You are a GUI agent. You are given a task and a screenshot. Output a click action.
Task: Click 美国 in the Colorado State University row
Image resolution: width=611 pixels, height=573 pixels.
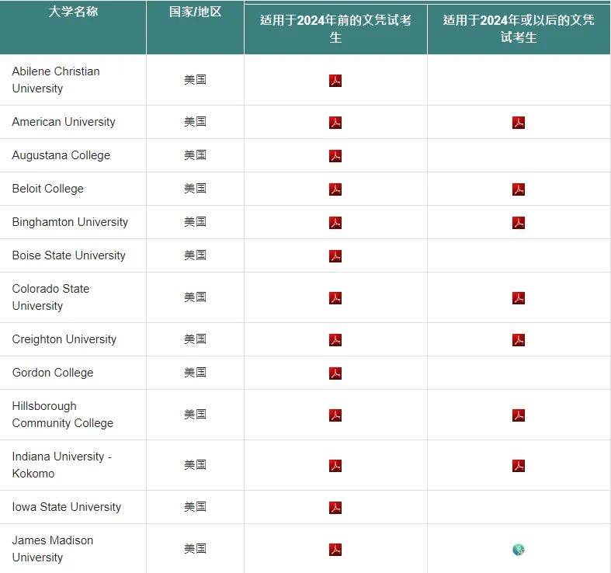tap(195, 297)
